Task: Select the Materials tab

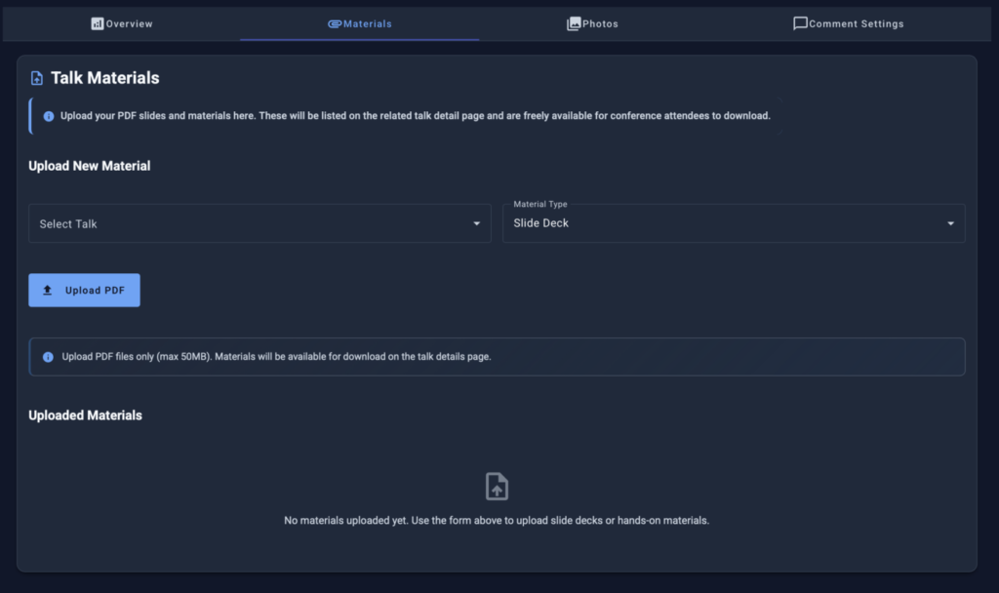Action: coord(360,24)
